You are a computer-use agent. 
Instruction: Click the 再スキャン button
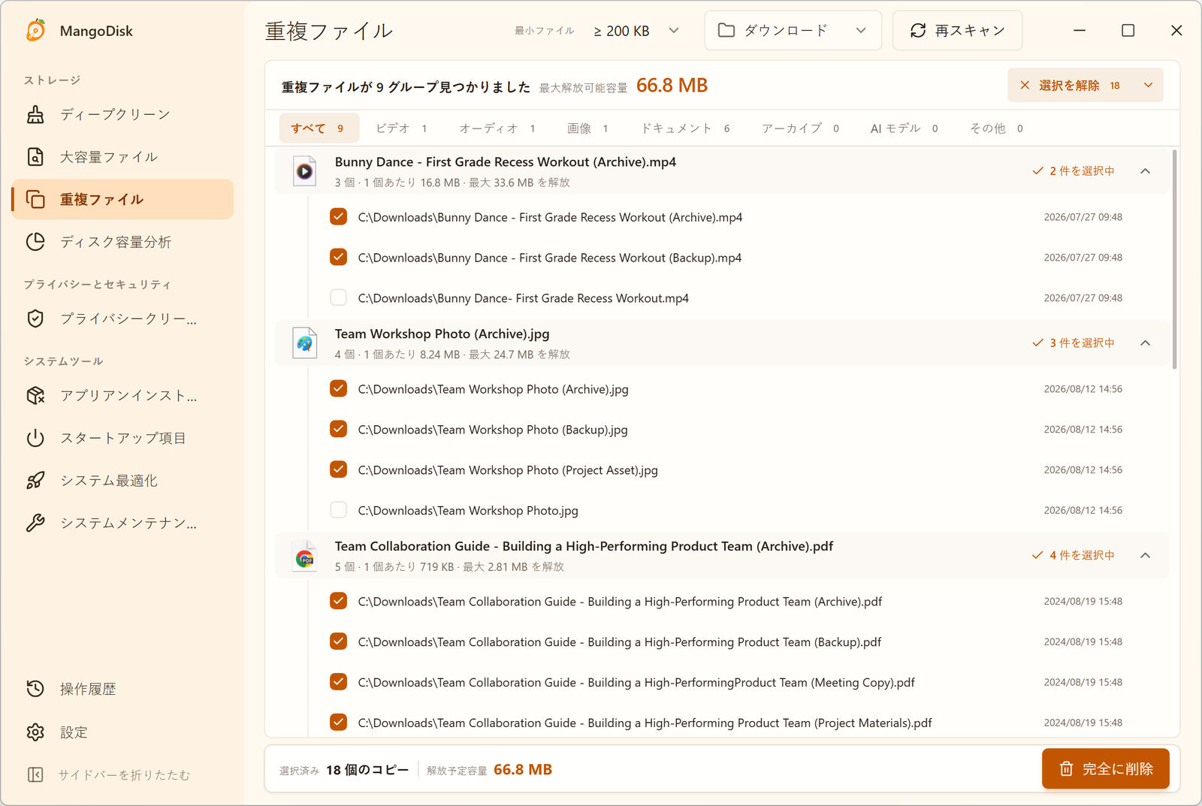[x=957, y=30]
